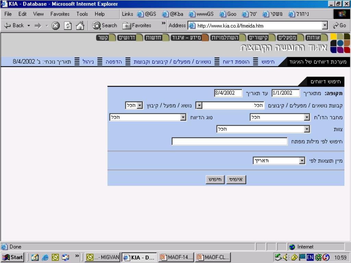Open the View menu
351x263 pixels.
coord(38,14)
